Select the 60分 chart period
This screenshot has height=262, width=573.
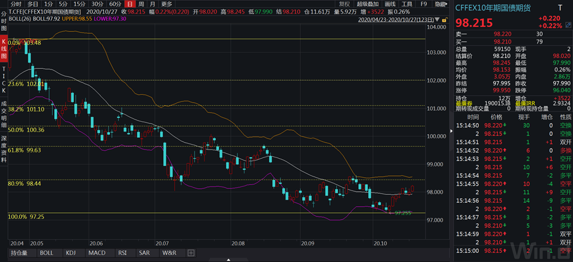[x=114, y=4]
